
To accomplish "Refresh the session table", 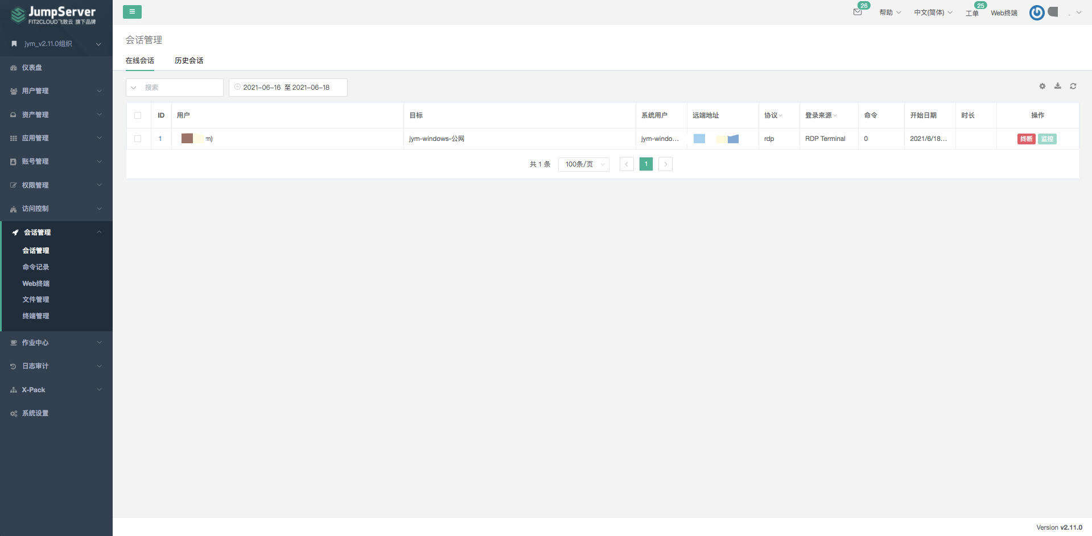I will pyautogui.click(x=1073, y=86).
